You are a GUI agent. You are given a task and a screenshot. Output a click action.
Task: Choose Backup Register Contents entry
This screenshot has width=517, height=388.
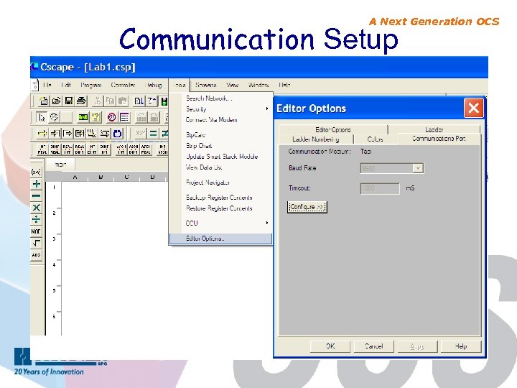click(x=221, y=198)
